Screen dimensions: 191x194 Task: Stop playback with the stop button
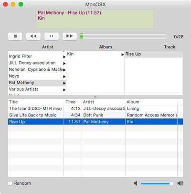coord(15,36)
